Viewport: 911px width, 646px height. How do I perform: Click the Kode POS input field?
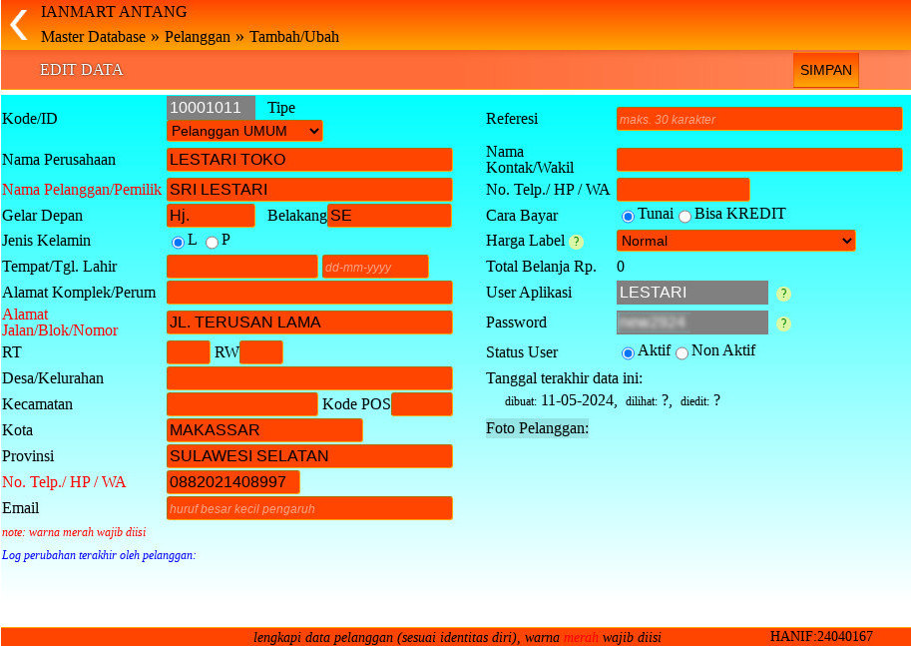pyautogui.click(x=421, y=404)
